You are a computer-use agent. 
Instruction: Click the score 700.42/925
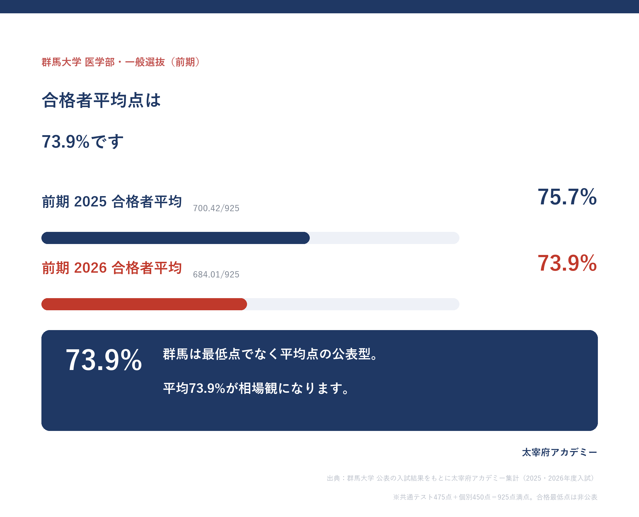point(216,208)
